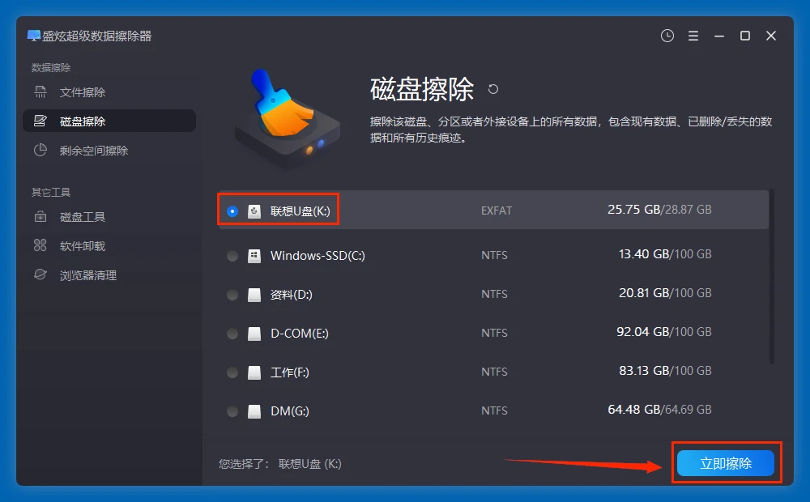Open the app title menu 盛炫超级数据擦除器
The height and width of the screenshot is (502, 810).
pos(89,36)
